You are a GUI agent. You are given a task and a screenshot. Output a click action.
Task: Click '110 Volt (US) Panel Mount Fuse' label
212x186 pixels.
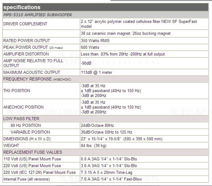point(32,159)
